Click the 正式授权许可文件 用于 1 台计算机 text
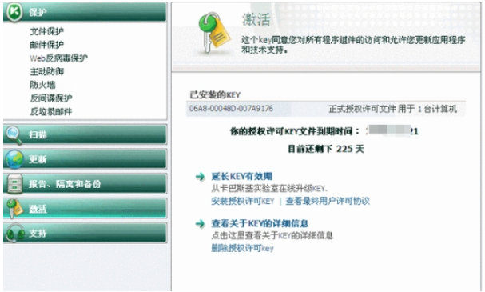485x292 pixels. click(392, 109)
